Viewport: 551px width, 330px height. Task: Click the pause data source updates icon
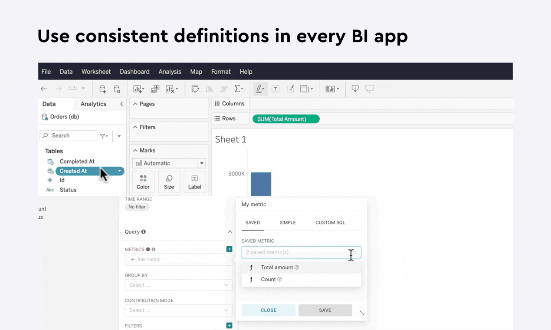point(117,89)
